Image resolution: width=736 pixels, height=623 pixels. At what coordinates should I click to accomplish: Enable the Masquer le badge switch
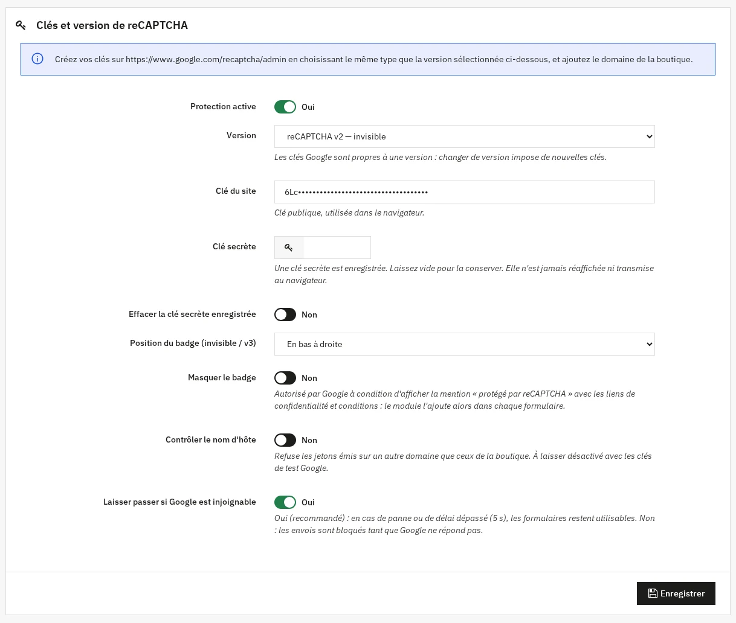(x=285, y=378)
